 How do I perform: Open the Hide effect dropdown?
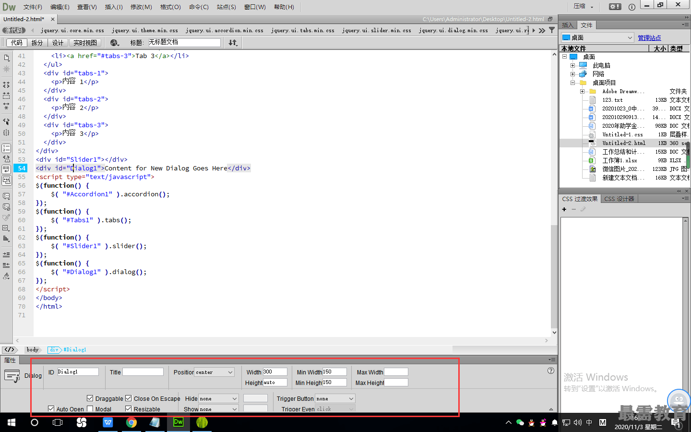click(218, 398)
